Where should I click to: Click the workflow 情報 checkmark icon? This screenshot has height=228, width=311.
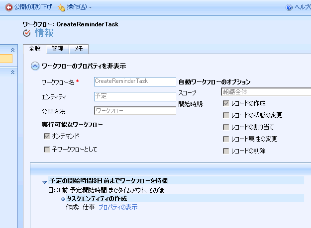click(27, 33)
